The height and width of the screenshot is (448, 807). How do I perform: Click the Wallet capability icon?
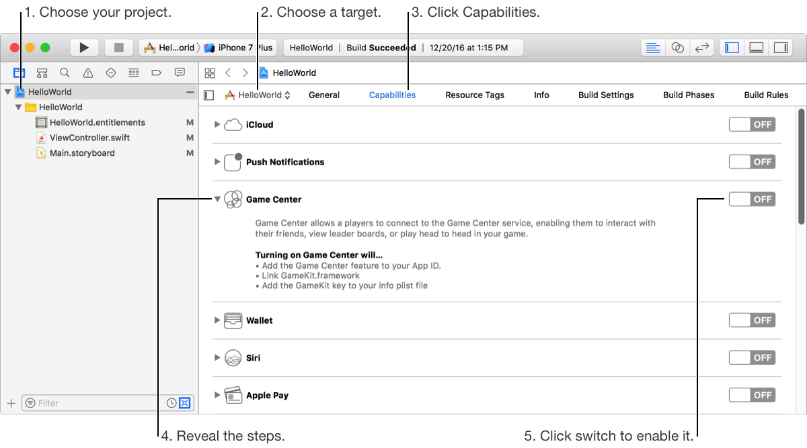tap(233, 320)
